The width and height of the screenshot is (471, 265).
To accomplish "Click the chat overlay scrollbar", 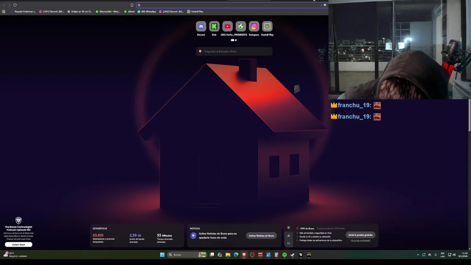I will pos(470,115).
